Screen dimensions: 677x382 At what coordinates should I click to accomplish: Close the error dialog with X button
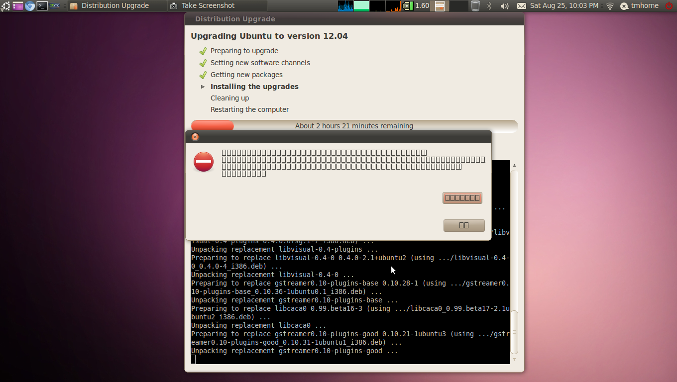coord(195,137)
